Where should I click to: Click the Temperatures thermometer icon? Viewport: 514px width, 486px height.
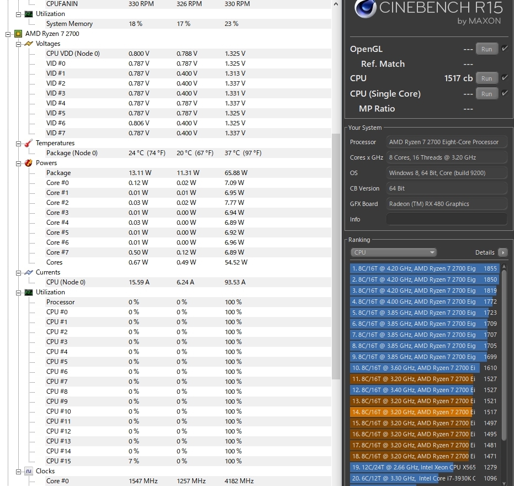(x=29, y=143)
